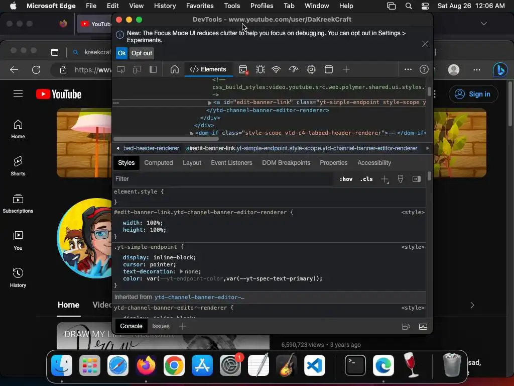514x386 pixels.
Task: Open first <style> source link
Action: (x=413, y=213)
